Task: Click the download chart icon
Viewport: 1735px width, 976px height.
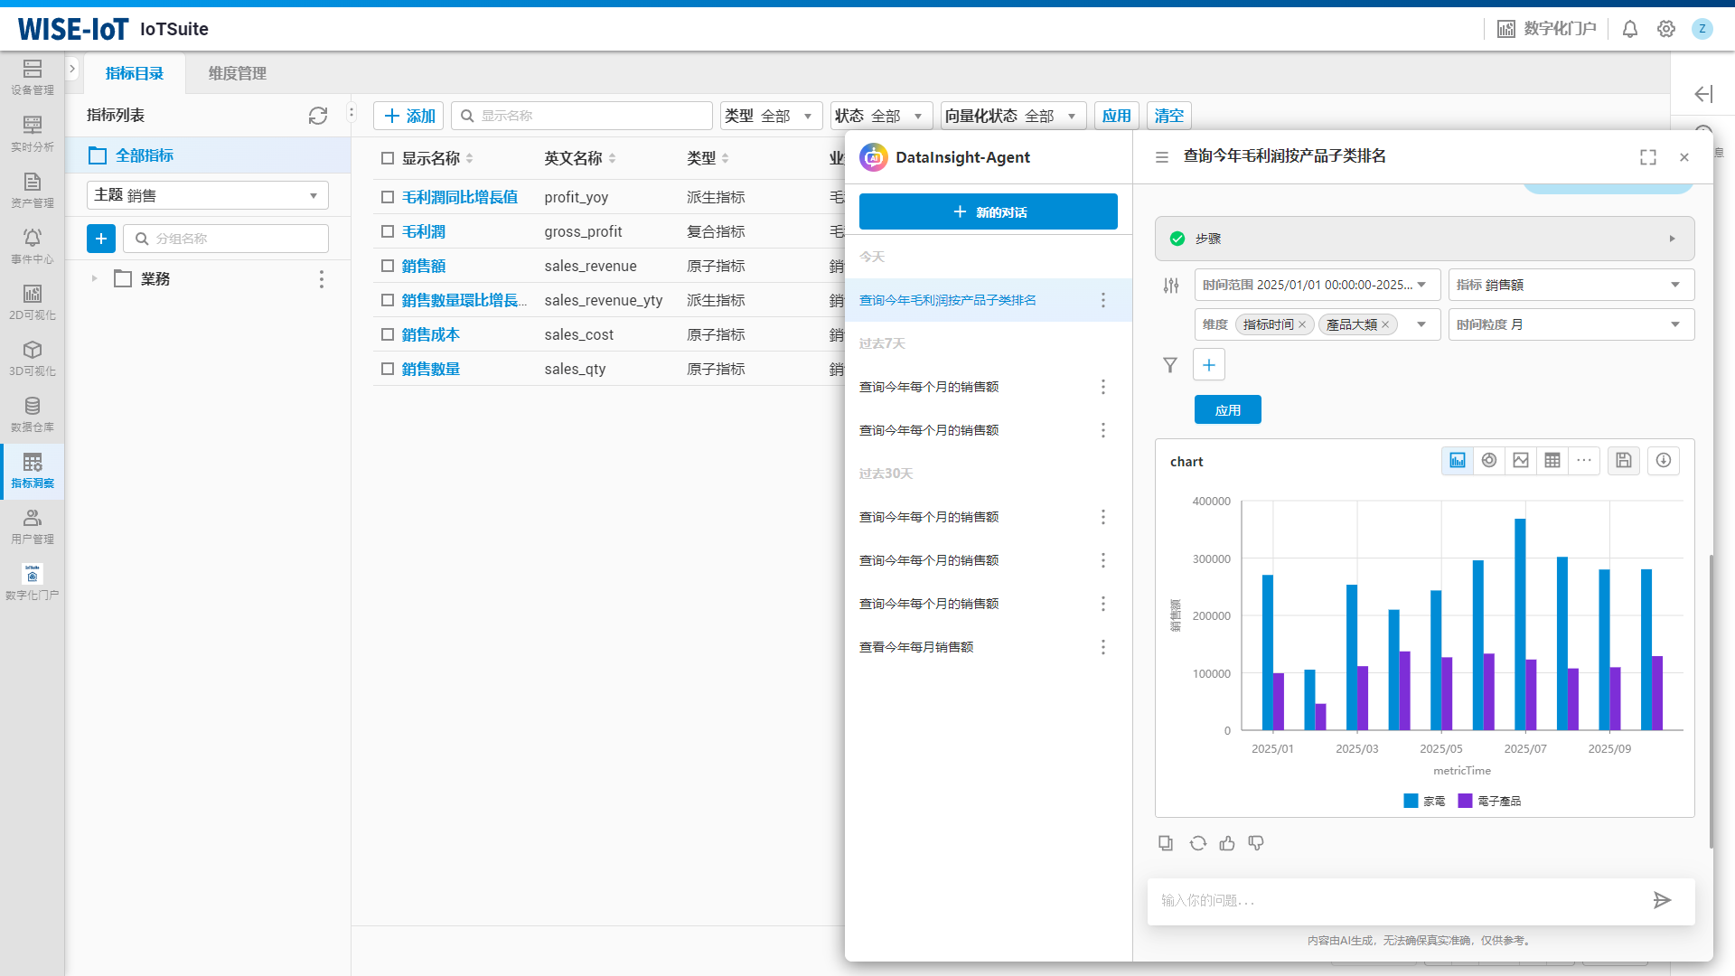Action: tap(1664, 461)
